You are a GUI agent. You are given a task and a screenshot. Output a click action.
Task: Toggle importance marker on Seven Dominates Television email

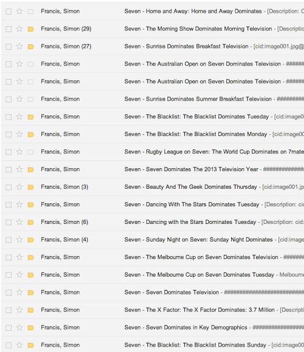click(x=30, y=293)
